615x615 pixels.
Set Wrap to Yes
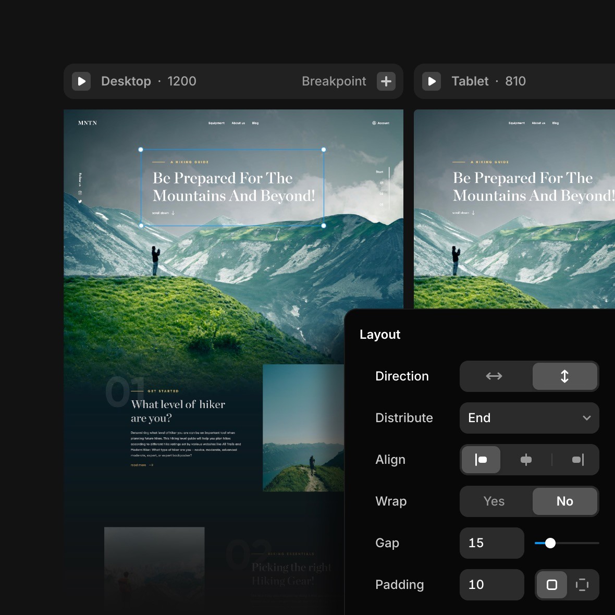pos(494,501)
